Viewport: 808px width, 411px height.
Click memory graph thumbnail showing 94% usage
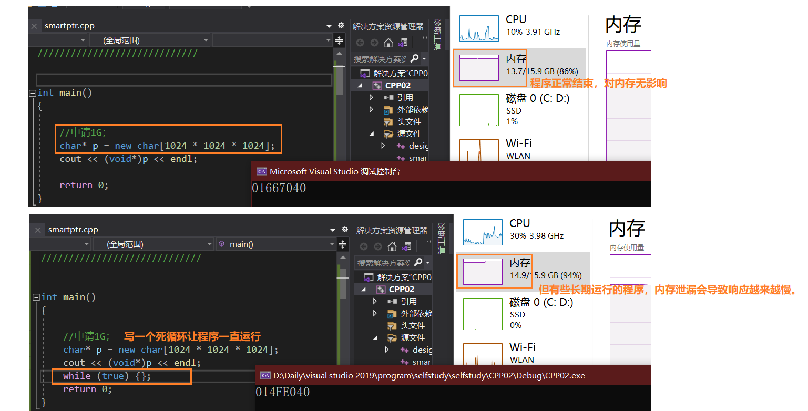483,272
